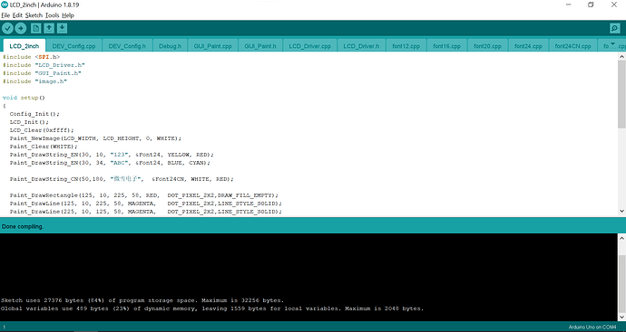Click the 'Paint_NewImage' code line

pos(95,138)
